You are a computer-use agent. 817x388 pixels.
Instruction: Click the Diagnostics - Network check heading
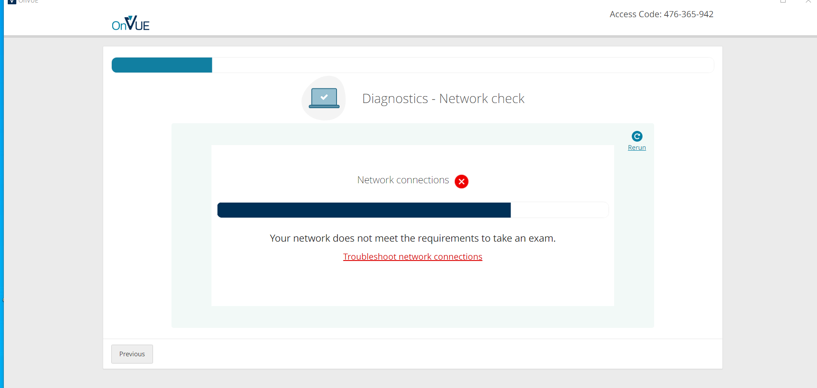click(x=443, y=98)
